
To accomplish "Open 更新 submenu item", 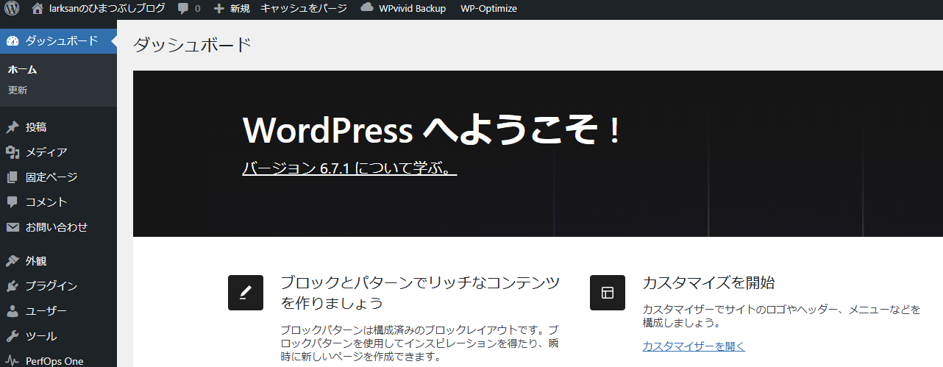I will click(18, 90).
